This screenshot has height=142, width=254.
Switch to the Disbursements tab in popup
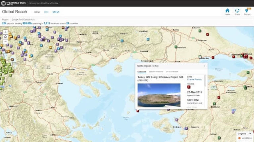[156, 71]
